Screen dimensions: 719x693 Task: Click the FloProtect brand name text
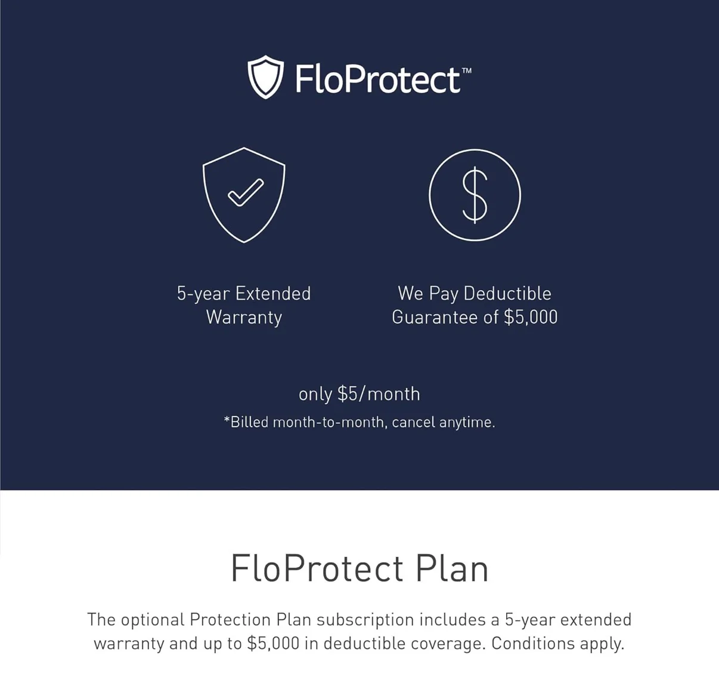(378, 79)
